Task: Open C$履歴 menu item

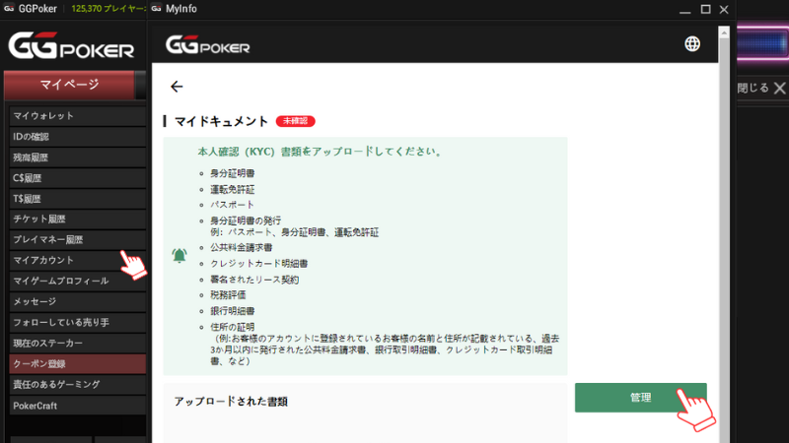Action: (x=78, y=178)
